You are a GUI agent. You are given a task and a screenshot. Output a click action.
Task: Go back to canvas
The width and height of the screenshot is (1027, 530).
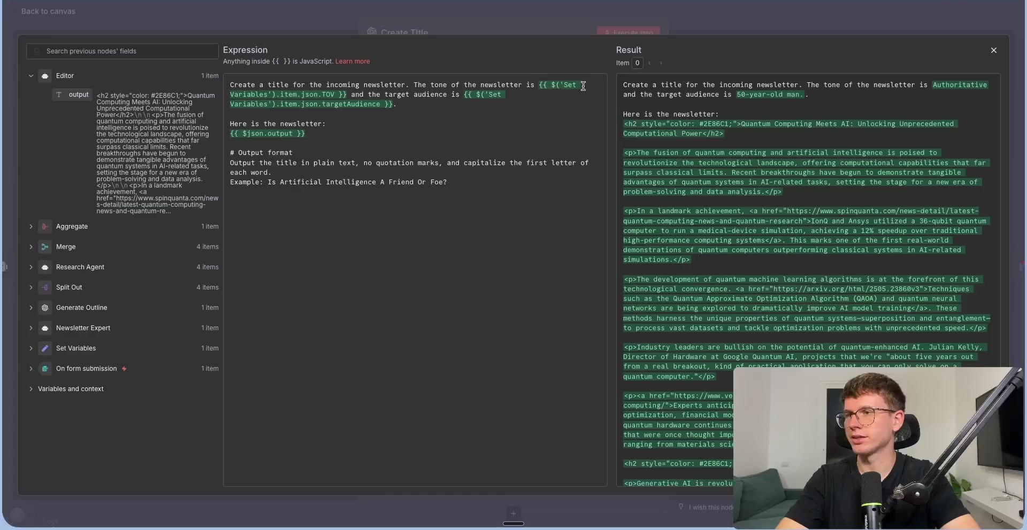click(48, 11)
